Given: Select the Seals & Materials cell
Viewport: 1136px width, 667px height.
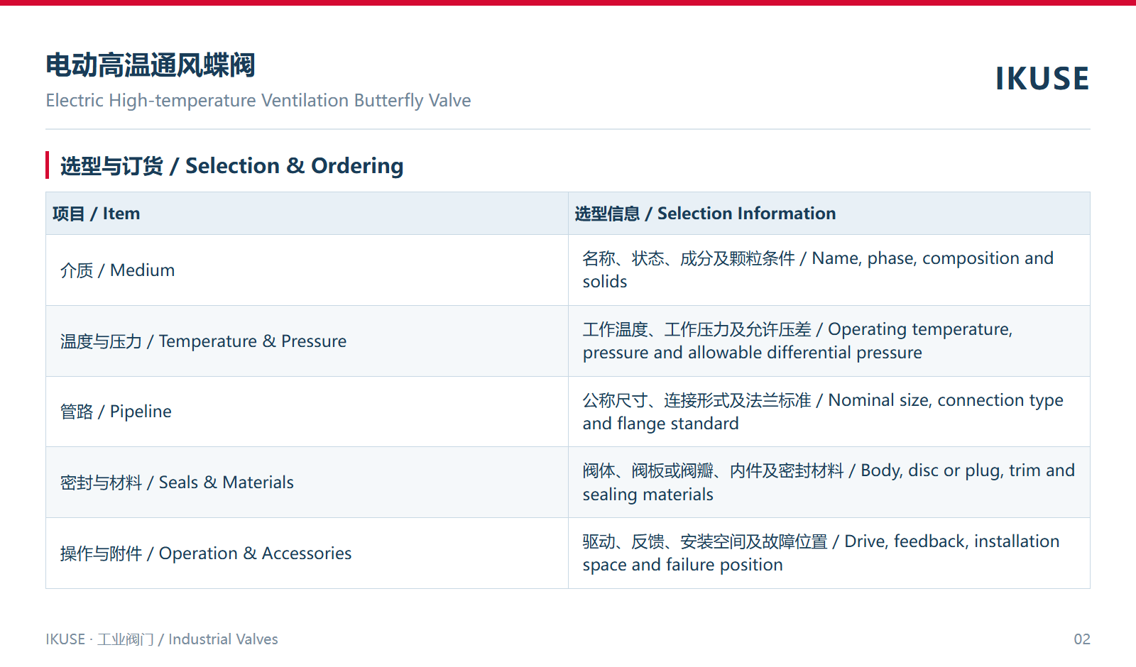Looking at the screenshot, I should (x=307, y=483).
